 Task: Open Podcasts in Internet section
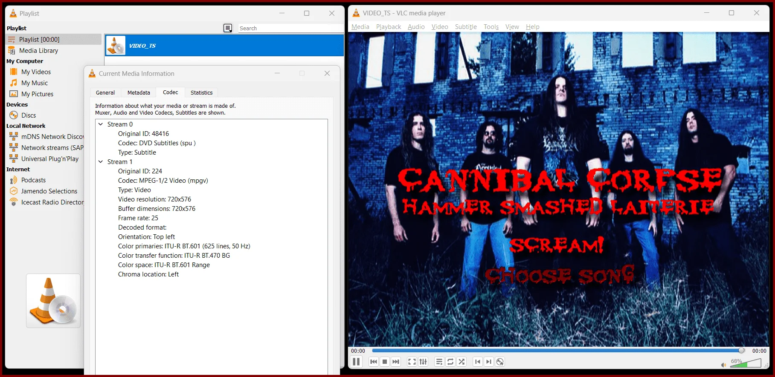coord(33,180)
